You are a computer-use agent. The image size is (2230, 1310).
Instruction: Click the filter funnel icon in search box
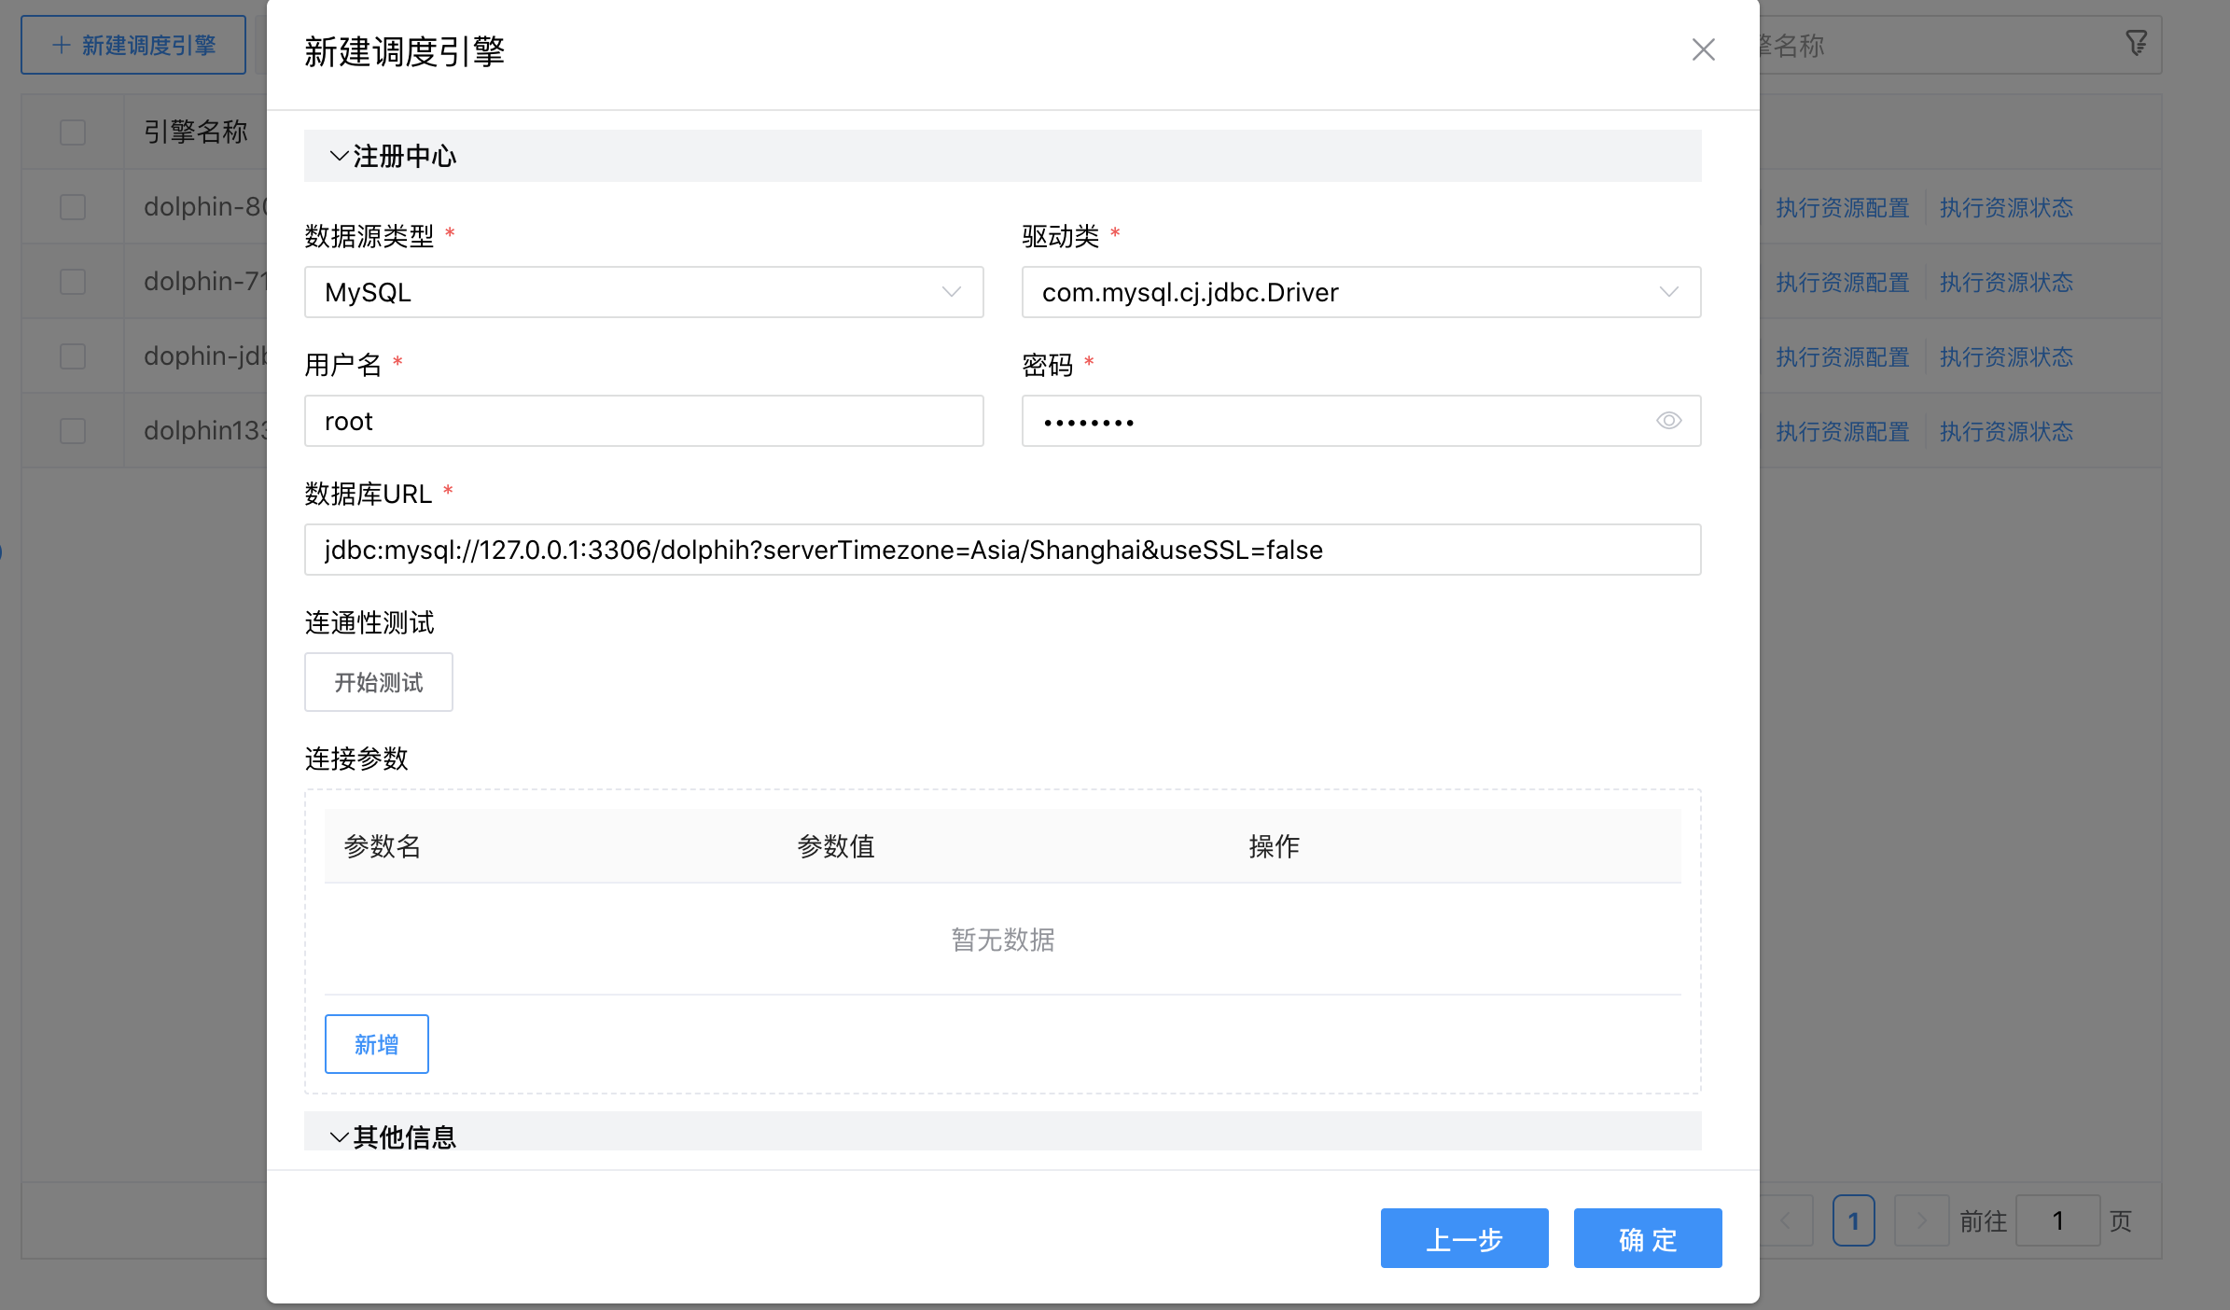click(x=2136, y=43)
